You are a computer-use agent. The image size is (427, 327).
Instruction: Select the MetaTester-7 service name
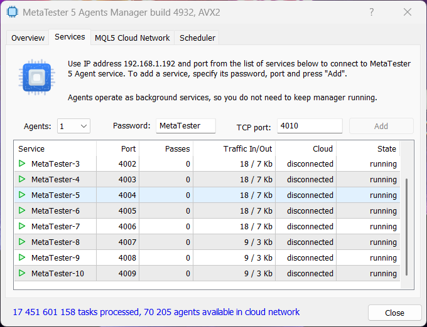(x=55, y=227)
